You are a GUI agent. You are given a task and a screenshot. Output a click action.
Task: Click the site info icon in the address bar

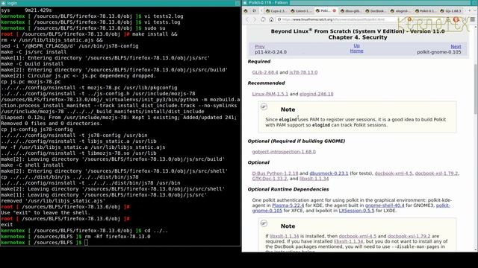pyautogui.click(x=279, y=19)
